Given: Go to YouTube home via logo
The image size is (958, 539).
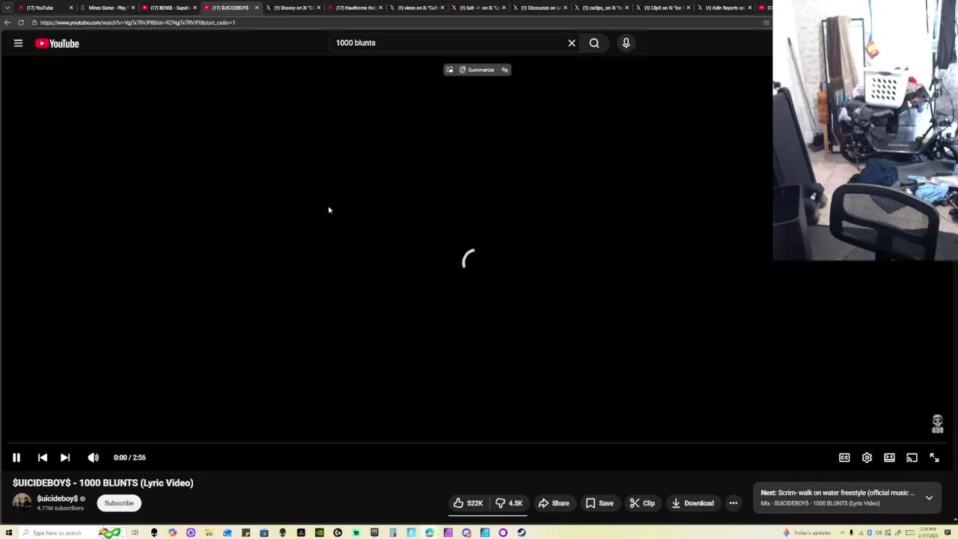Looking at the screenshot, I should click(x=57, y=43).
